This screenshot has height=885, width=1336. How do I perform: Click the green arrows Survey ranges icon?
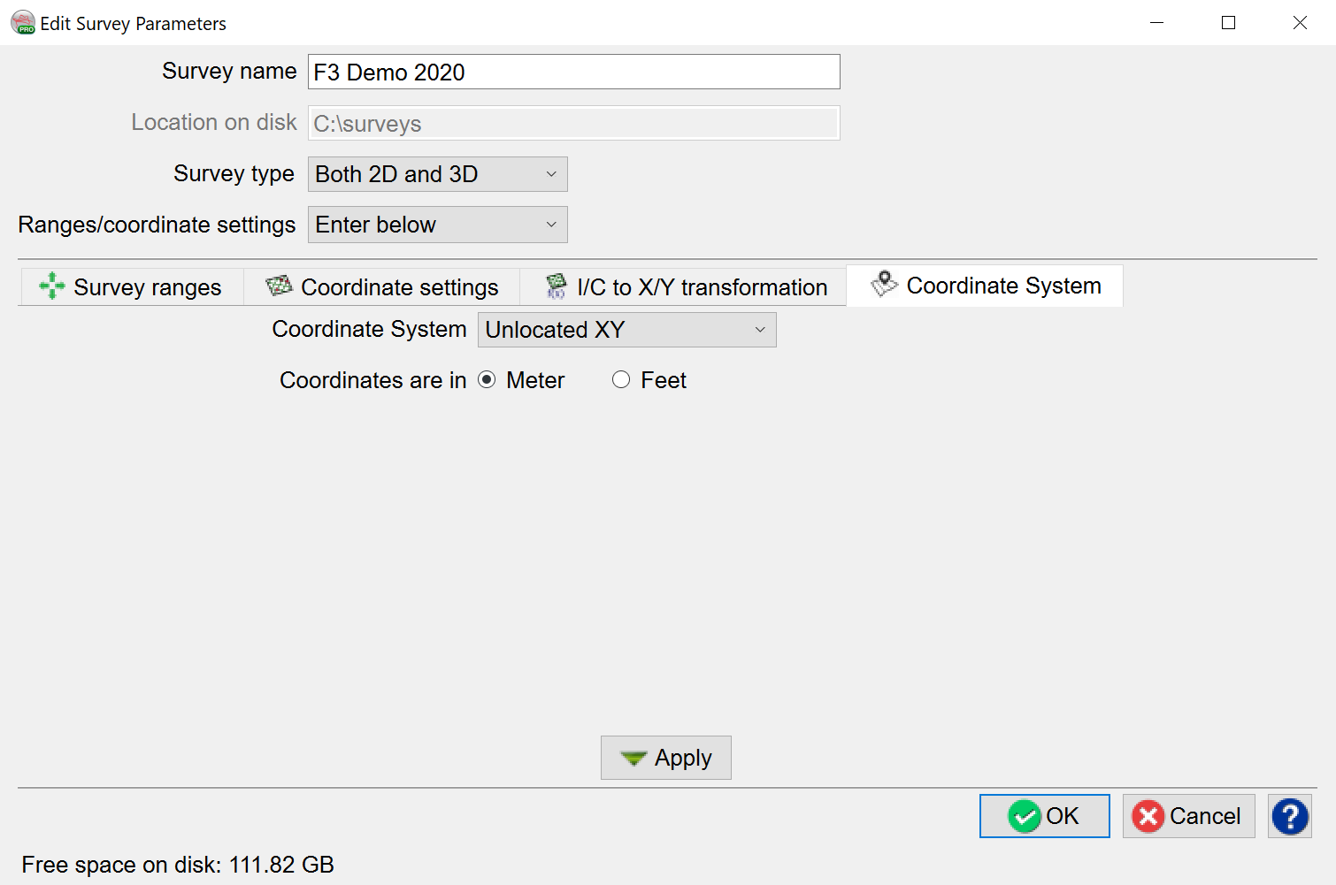(52, 286)
